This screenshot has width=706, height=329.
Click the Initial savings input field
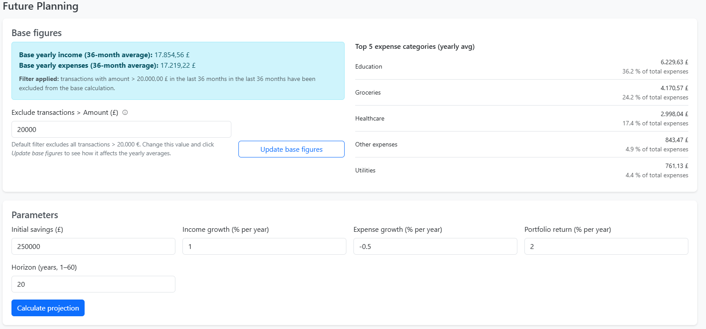pyautogui.click(x=93, y=246)
